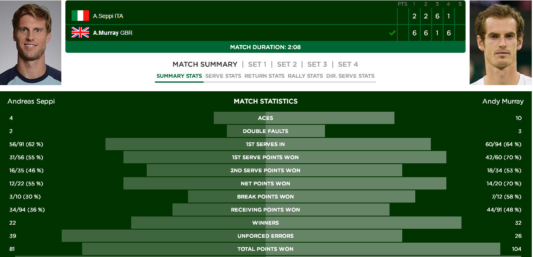The width and height of the screenshot is (533, 257).
Task: Open the Dir. Serve Stats sub-tab
Action: click(x=350, y=76)
